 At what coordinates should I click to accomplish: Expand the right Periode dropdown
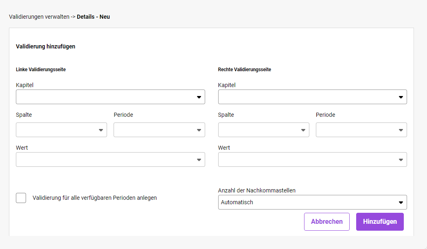click(361, 130)
